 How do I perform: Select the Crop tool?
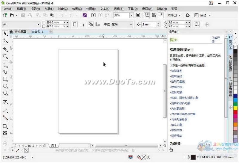tap(5, 49)
